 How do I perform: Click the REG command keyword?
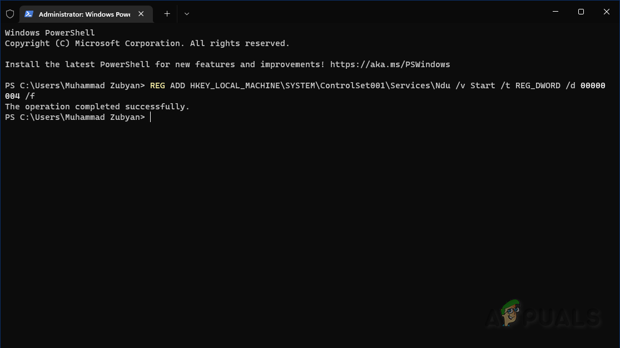tap(157, 85)
